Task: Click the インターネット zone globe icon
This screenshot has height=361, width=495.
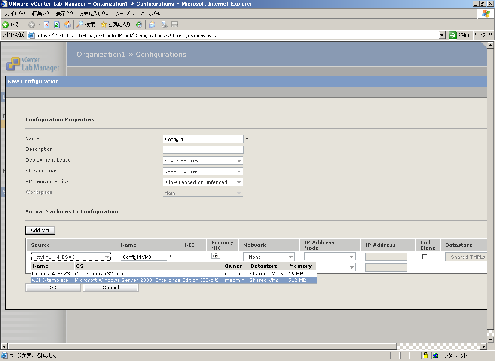Action: pyautogui.click(x=436, y=355)
